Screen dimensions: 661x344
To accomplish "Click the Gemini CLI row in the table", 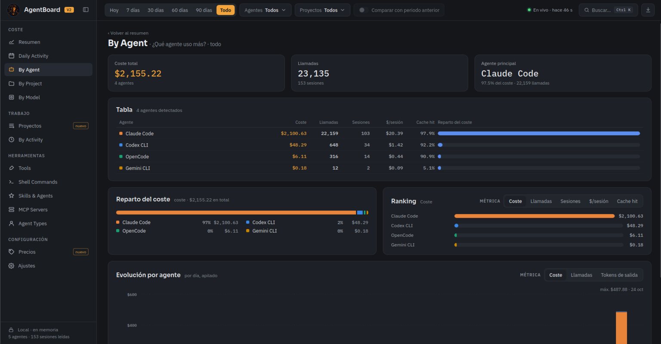I will (x=379, y=168).
